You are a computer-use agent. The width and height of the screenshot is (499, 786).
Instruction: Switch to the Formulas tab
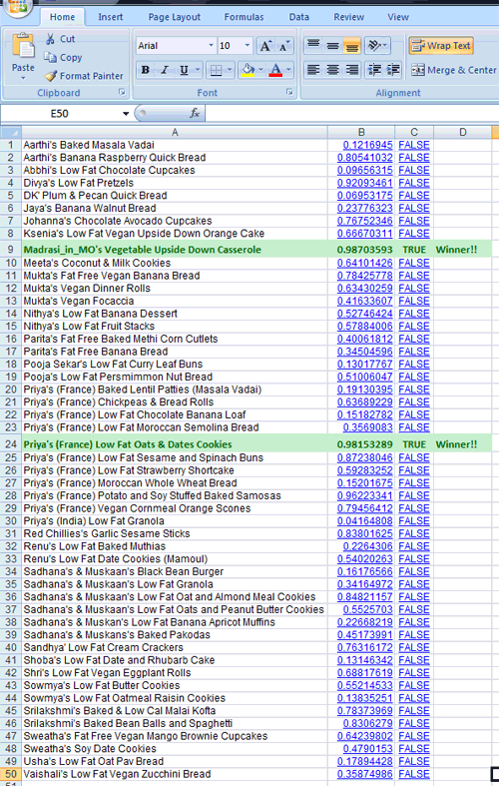[244, 17]
